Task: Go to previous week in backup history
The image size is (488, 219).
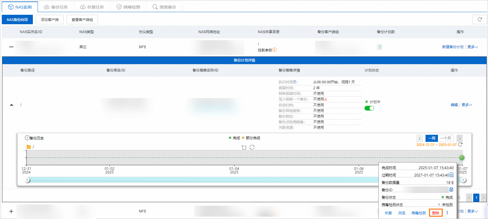Action: tap(420, 138)
